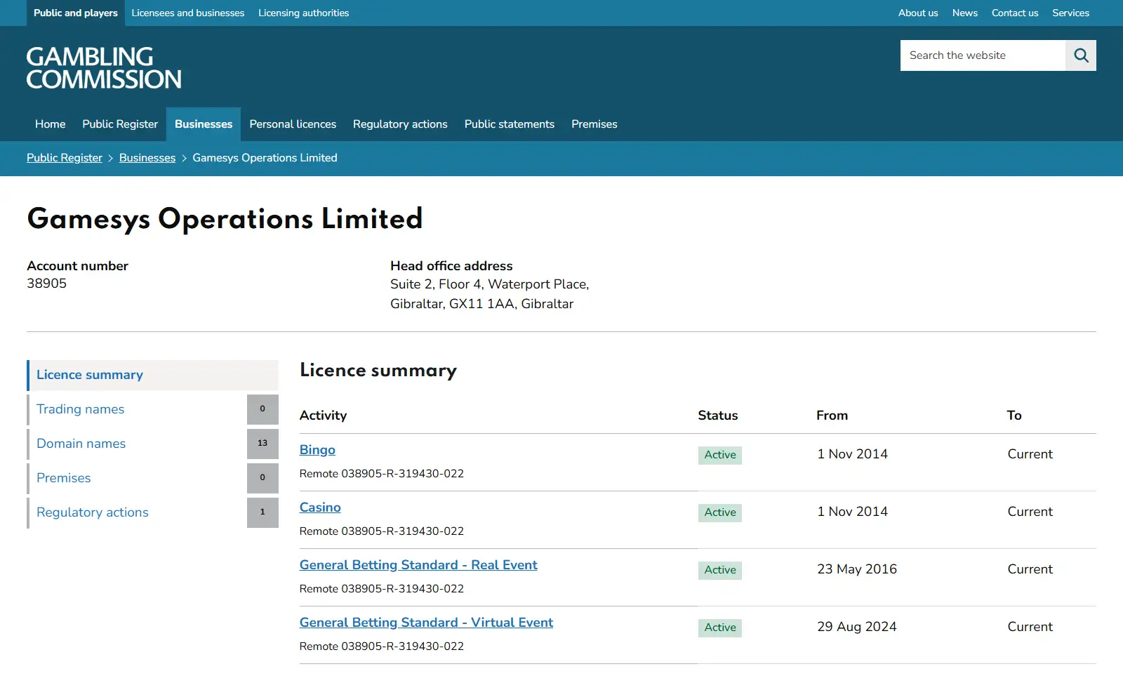Open Licensees and businesses tab

(188, 13)
